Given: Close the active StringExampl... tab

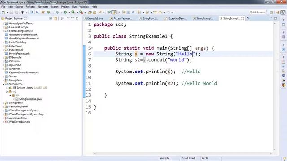Looking at the screenshot, I should [243, 18].
